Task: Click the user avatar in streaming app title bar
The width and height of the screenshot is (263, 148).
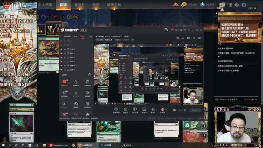Action: [x=166, y=30]
